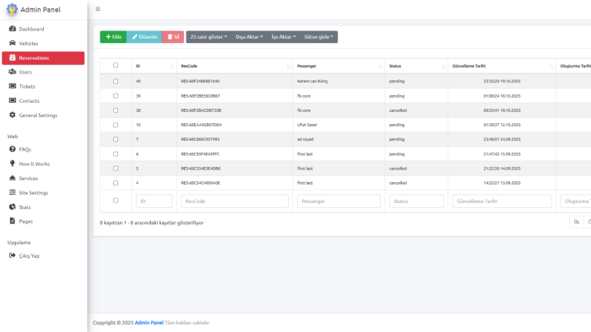Viewport: 591px width, 332px height.
Task: Check the row with ID 4
Action: pos(116,183)
